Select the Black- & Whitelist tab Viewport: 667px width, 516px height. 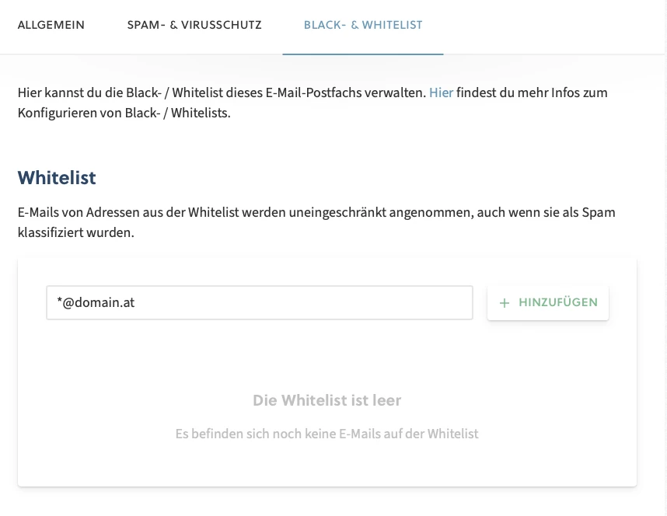click(363, 25)
